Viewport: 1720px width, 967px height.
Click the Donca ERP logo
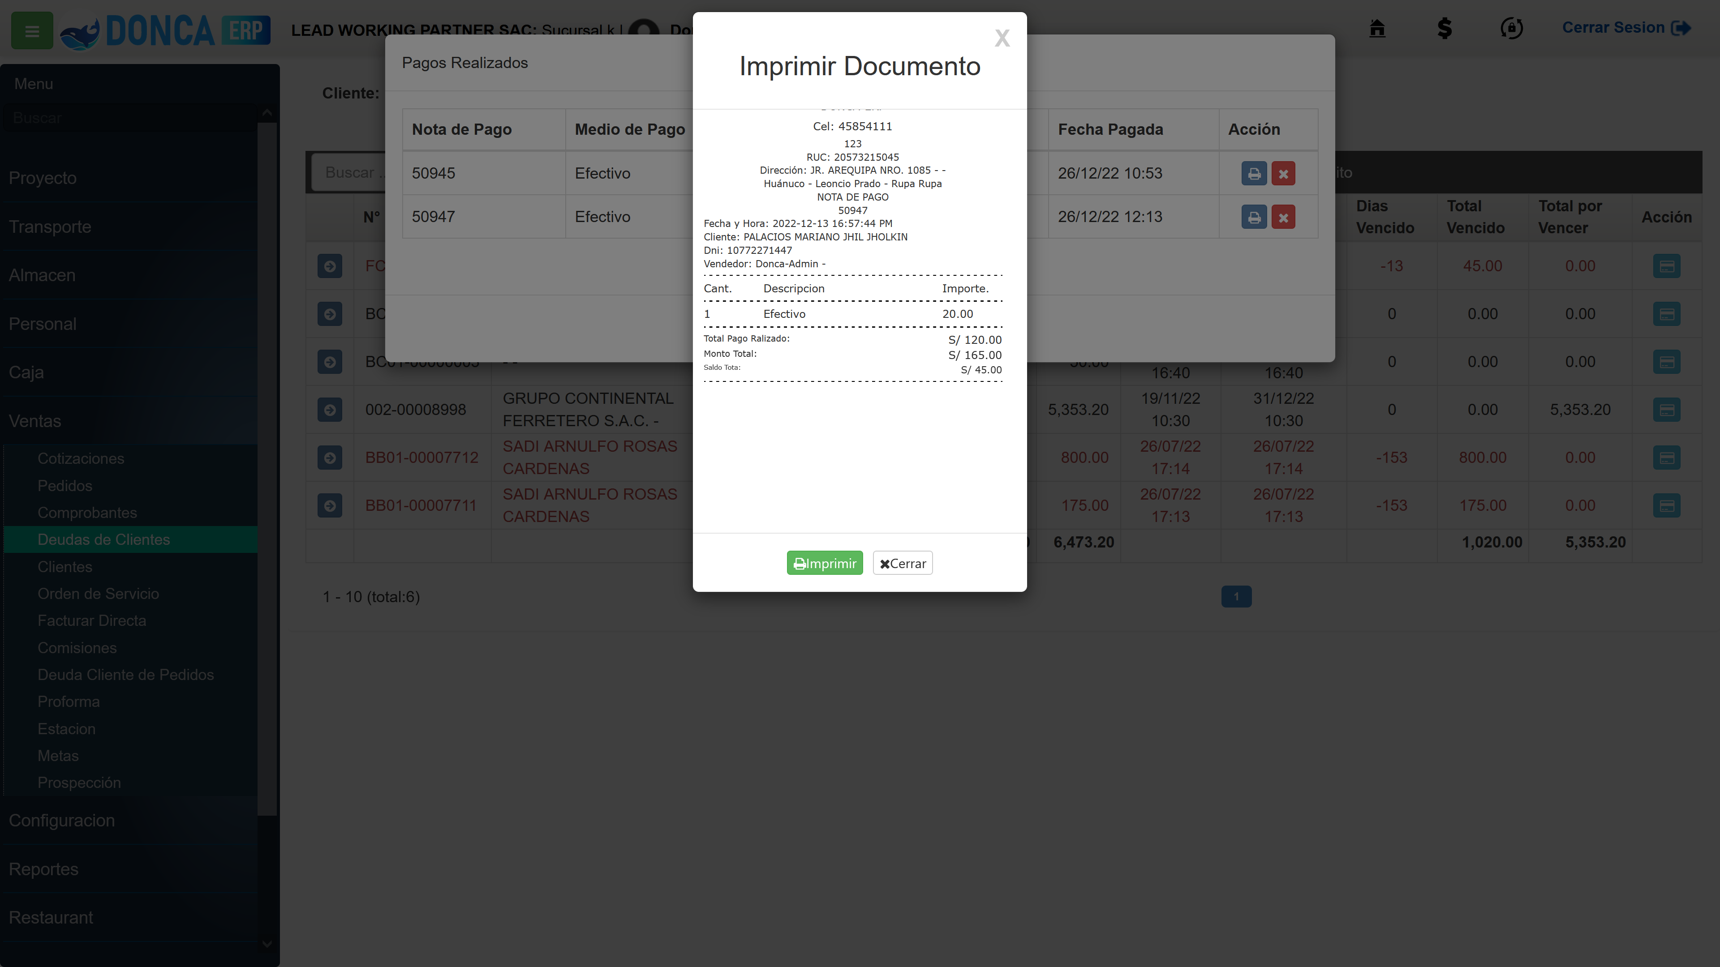(x=166, y=31)
